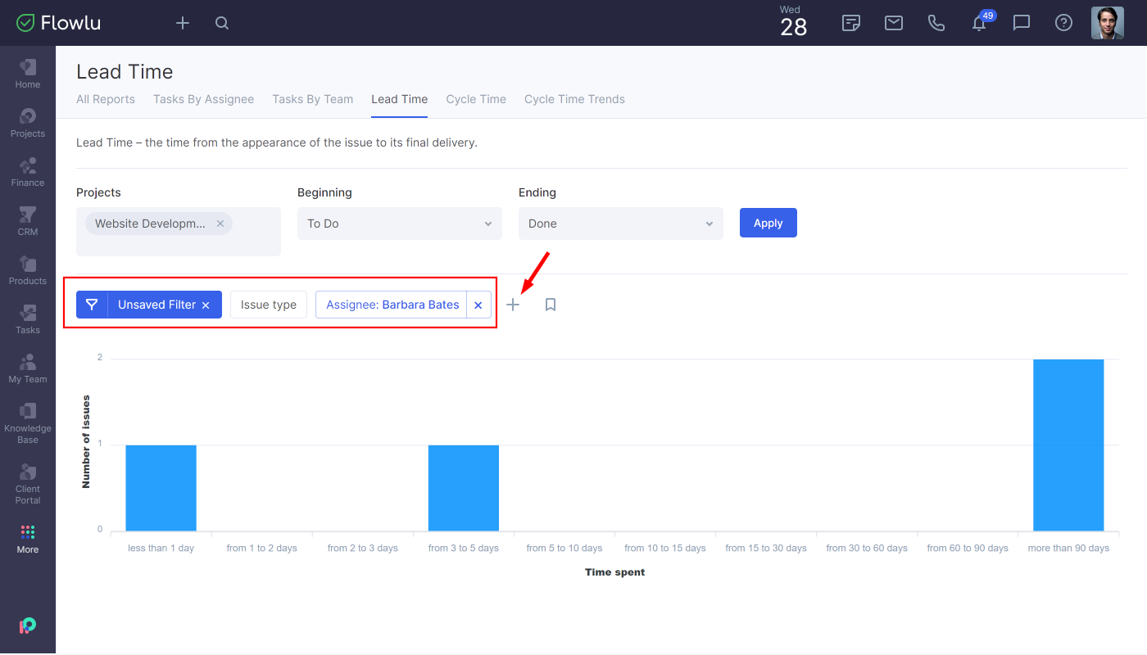Image resolution: width=1147 pixels, height=655 pixels.
Task: Switch to Tasks By Assignee tab
Action: [x=203, y=99]
